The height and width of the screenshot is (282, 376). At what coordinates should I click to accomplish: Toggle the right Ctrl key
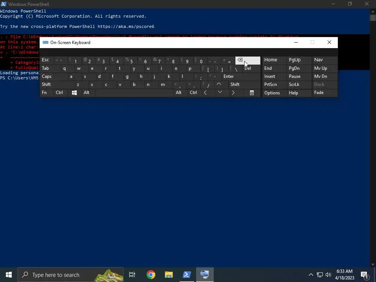tap(195, 93)
